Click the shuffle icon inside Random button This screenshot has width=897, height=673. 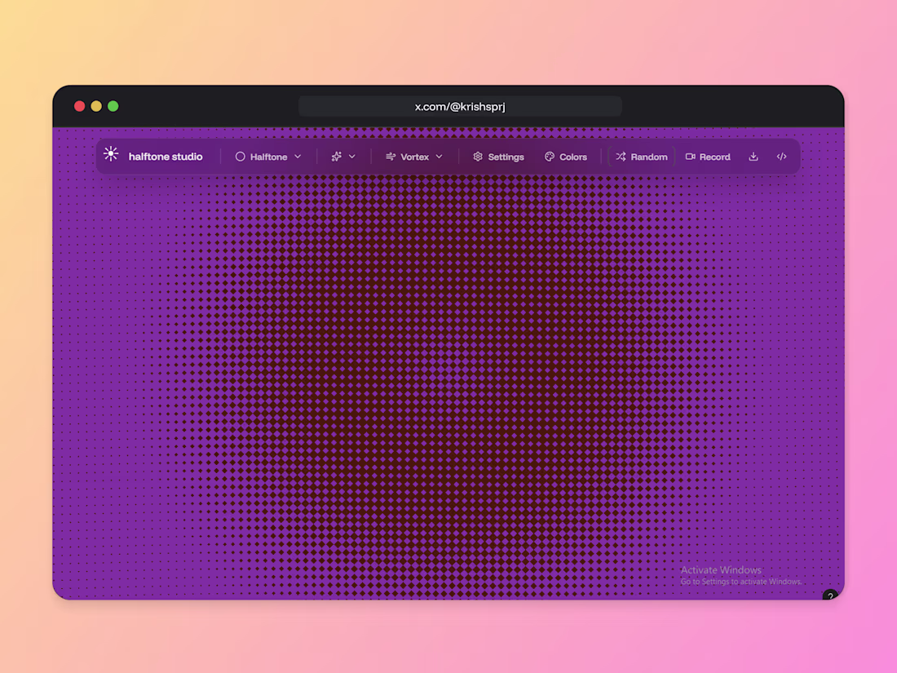pos(621,156)
